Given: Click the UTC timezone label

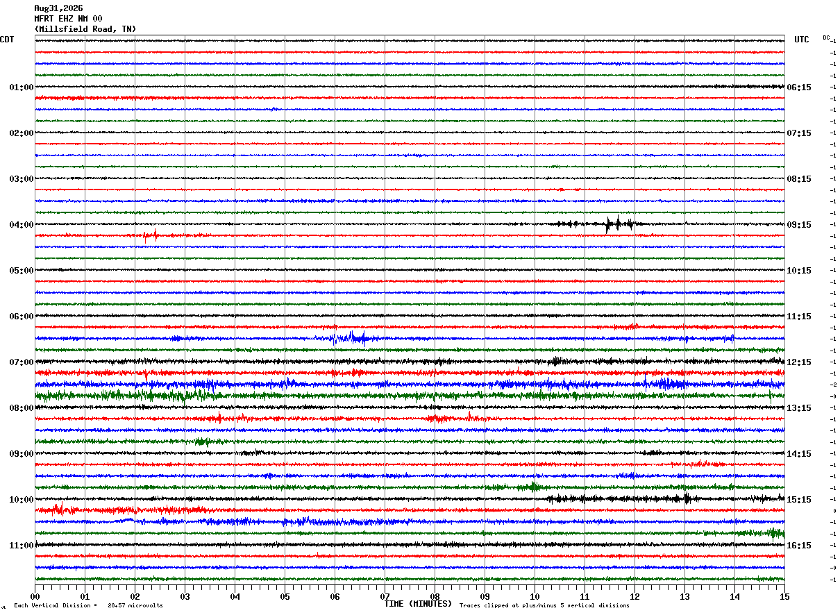Looking at the screenshot, I should pyautogui.click(x=802, y=40).
